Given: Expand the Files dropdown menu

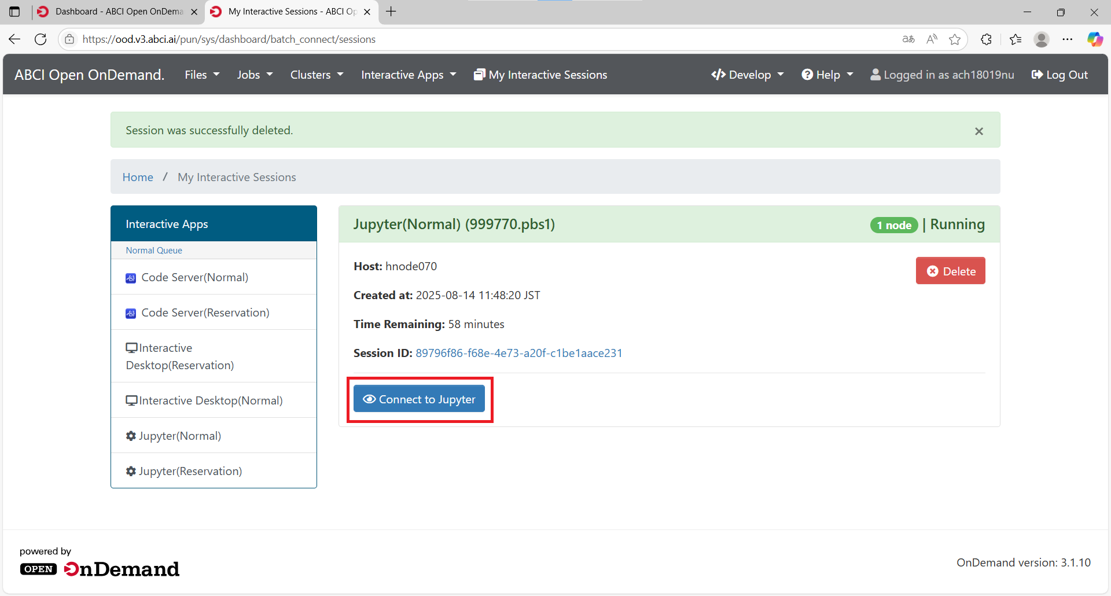Looking at the screenshot, I should [202, 75].
